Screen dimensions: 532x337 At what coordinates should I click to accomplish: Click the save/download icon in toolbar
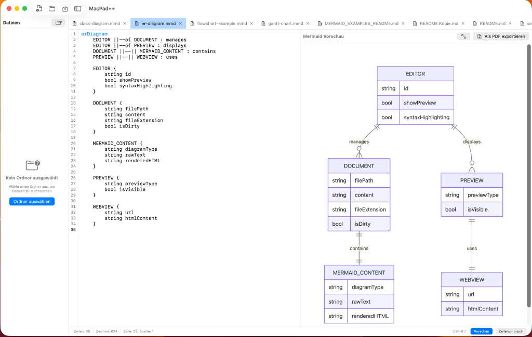[x=65, y=9]
